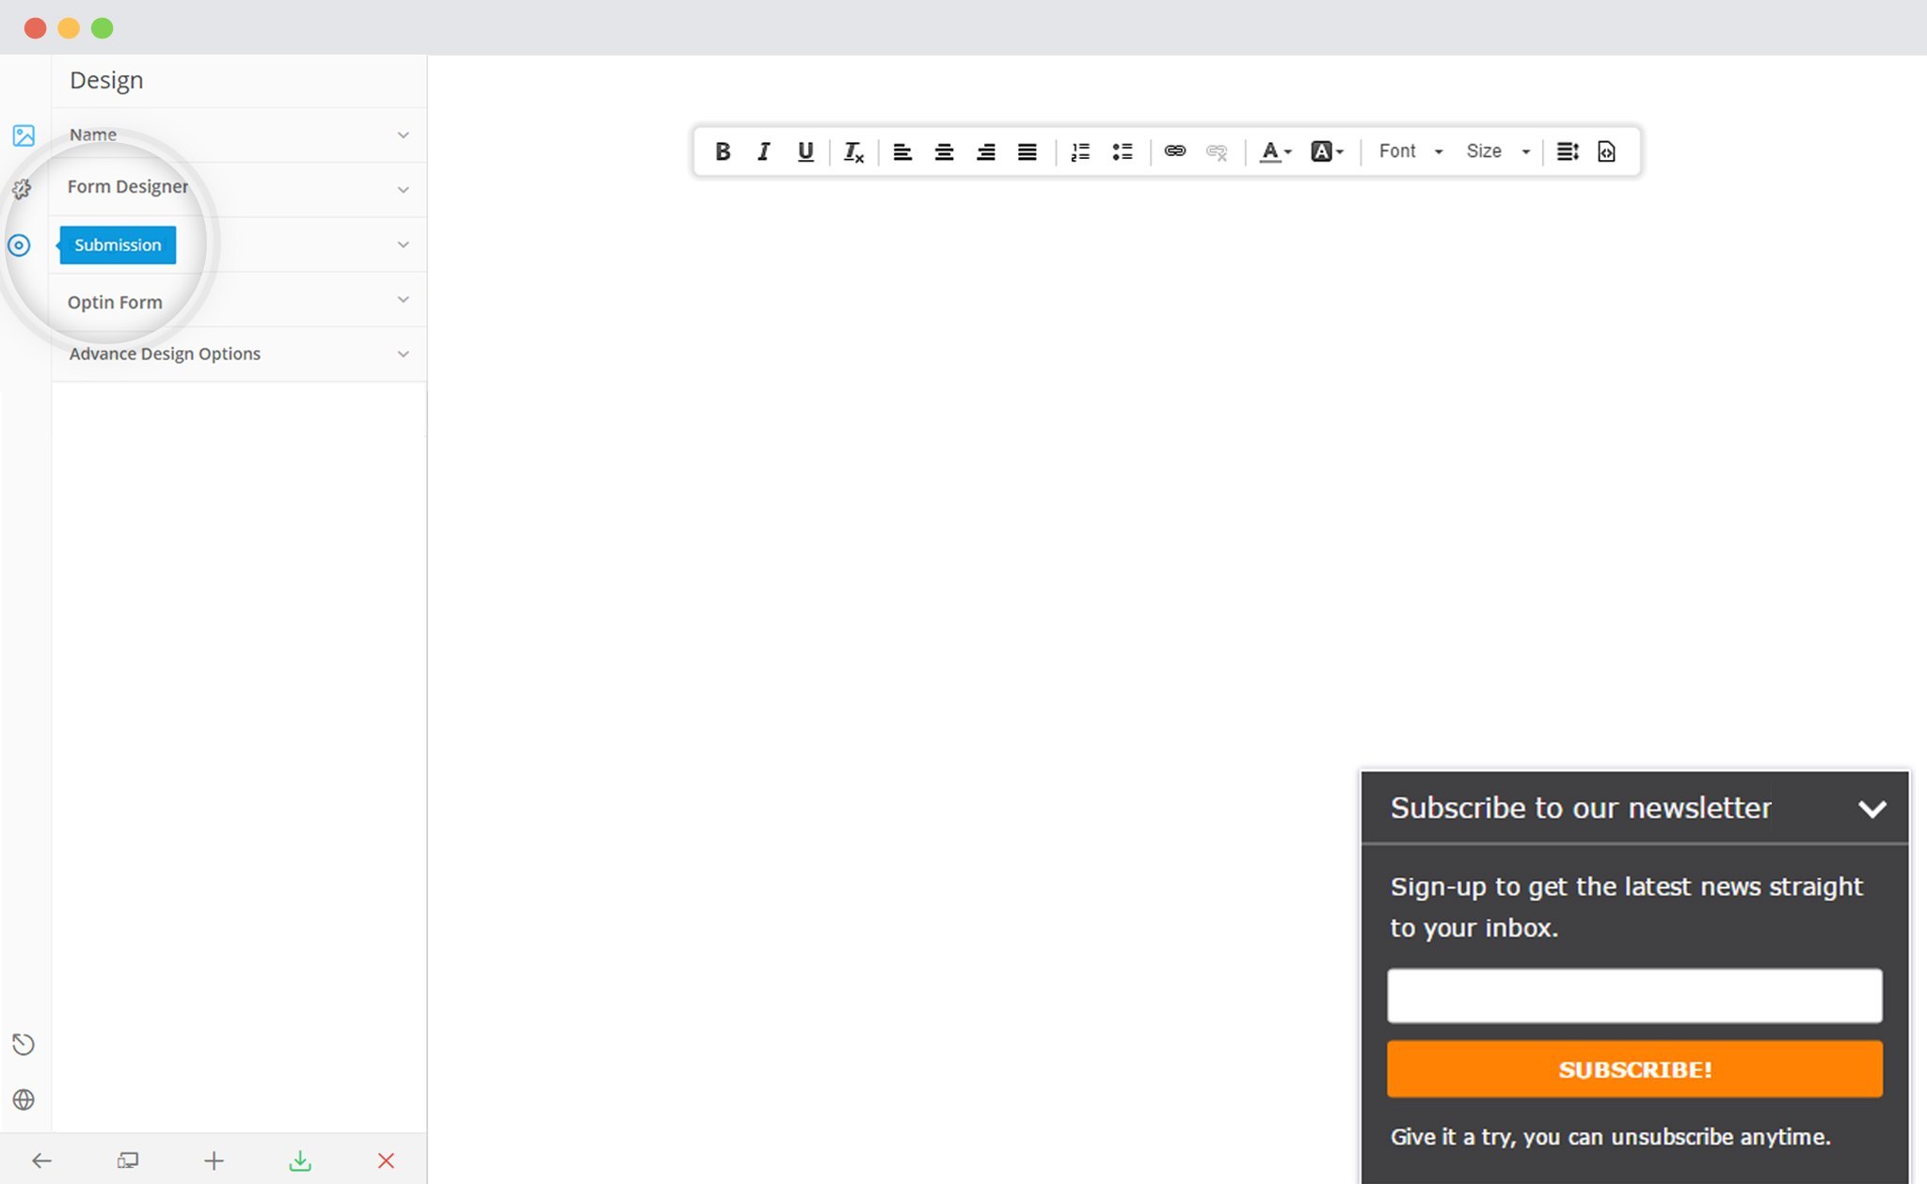Open the background color picker
Screen dimensions: 1927x1184
[1328, 151]
